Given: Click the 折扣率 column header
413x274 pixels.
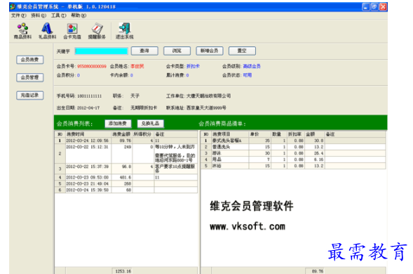Looking at the screenshot, I should click(295, 134).
